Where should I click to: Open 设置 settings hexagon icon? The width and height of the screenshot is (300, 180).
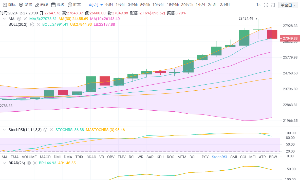click(x=21, y=5)
